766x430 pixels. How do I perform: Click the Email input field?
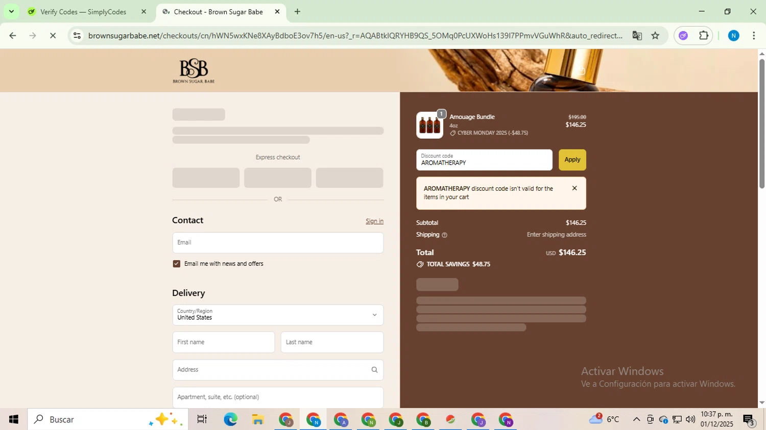point(278,243)
